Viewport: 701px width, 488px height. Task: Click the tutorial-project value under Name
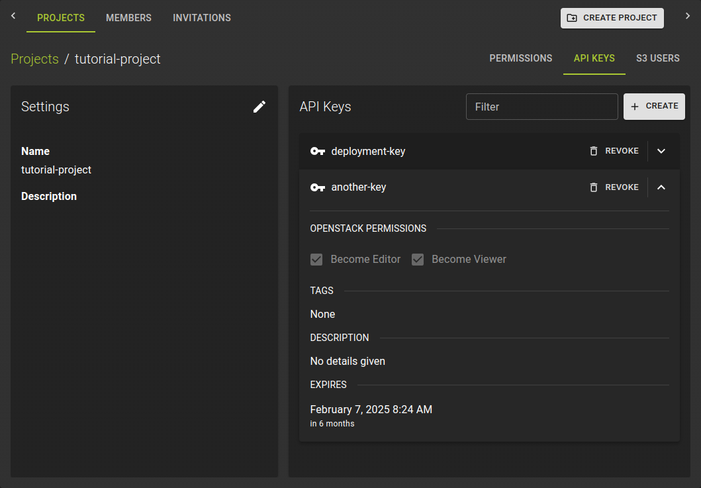tap(56, 170)
